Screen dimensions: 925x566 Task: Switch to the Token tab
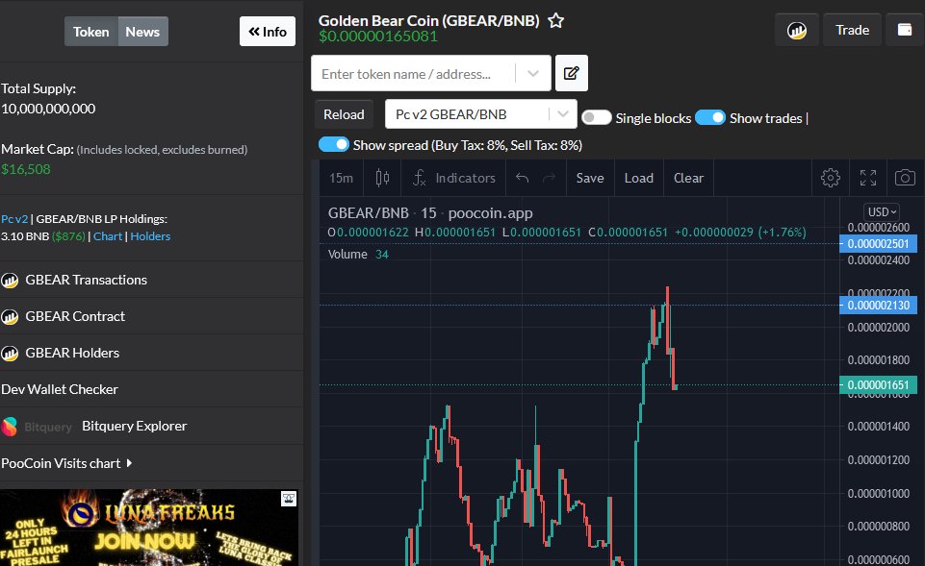[90, 32]
